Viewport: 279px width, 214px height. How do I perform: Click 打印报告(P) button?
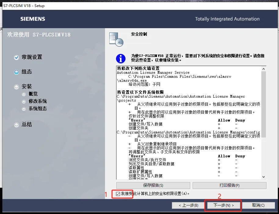tap(229, 186)
